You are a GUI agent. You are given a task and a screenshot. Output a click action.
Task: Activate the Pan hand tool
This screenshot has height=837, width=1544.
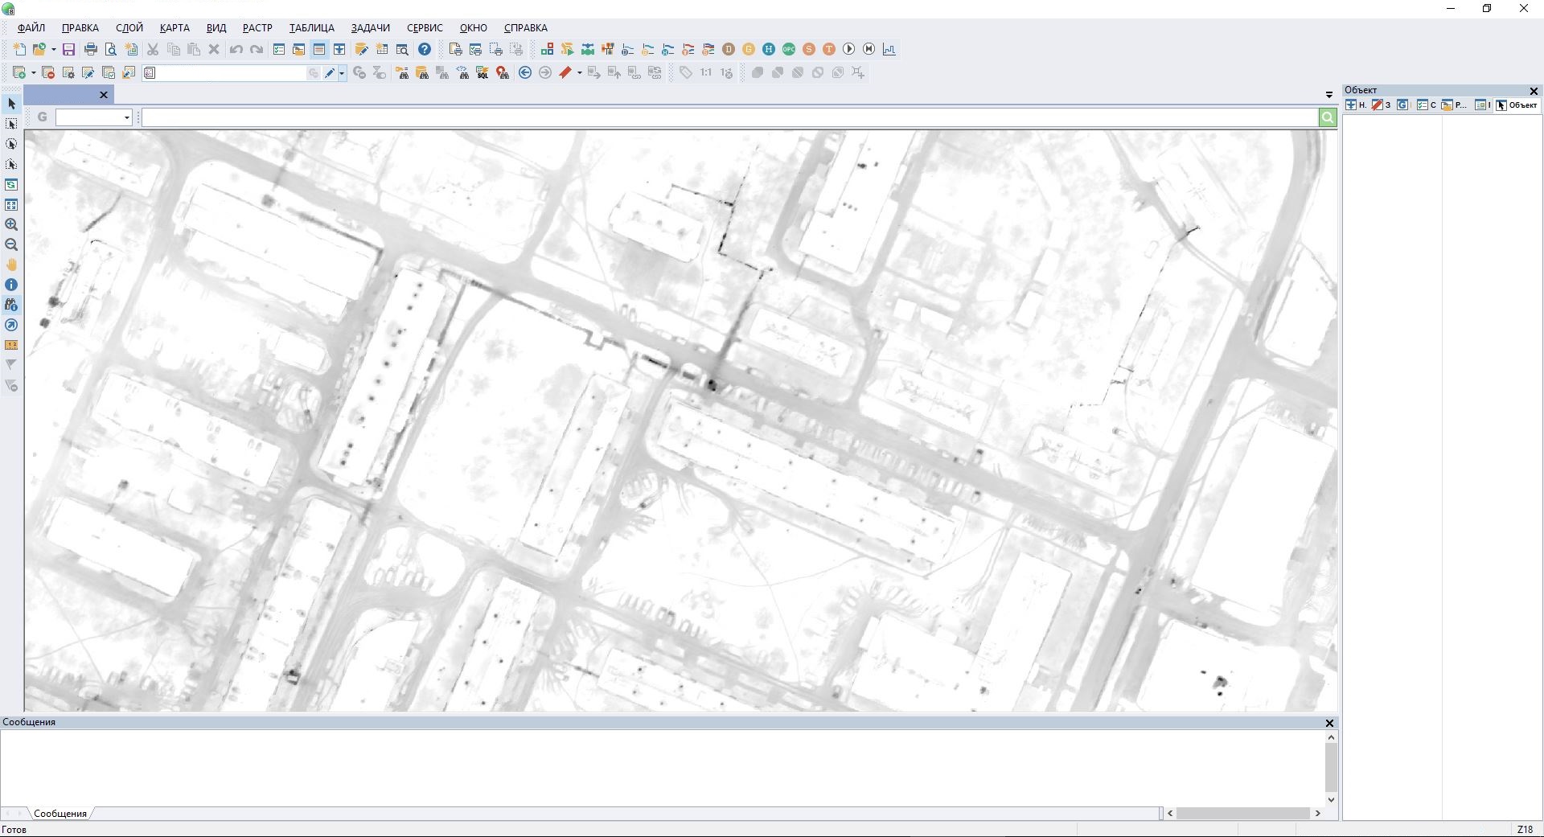(x=11, y=265)
